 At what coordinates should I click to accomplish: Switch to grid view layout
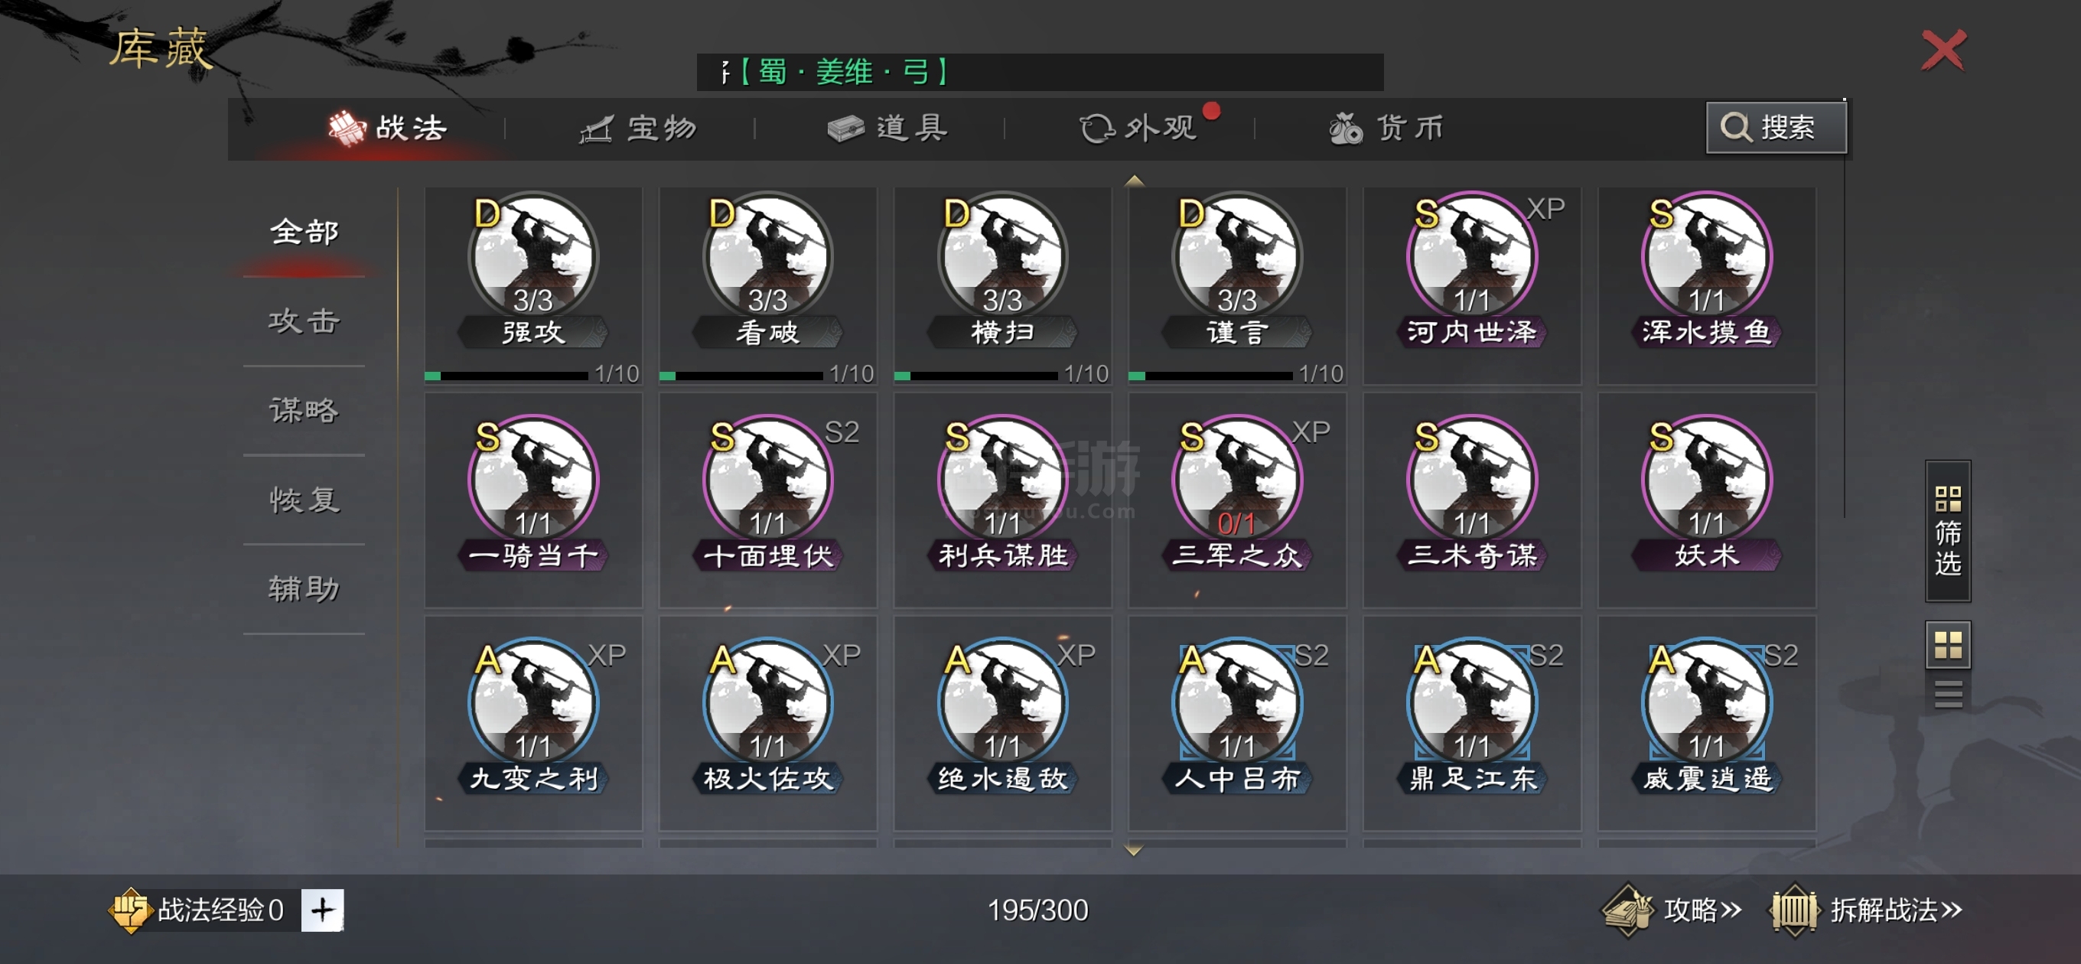click(x=1948, y=645)
